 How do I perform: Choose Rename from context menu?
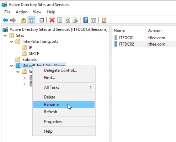coord(64,104)
